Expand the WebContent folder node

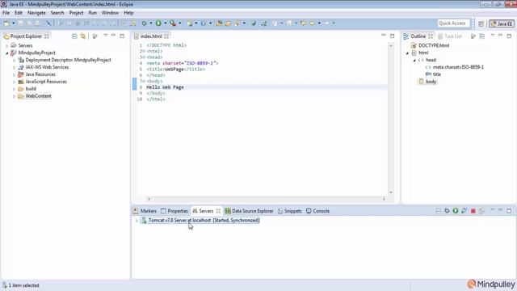(15, 96)
